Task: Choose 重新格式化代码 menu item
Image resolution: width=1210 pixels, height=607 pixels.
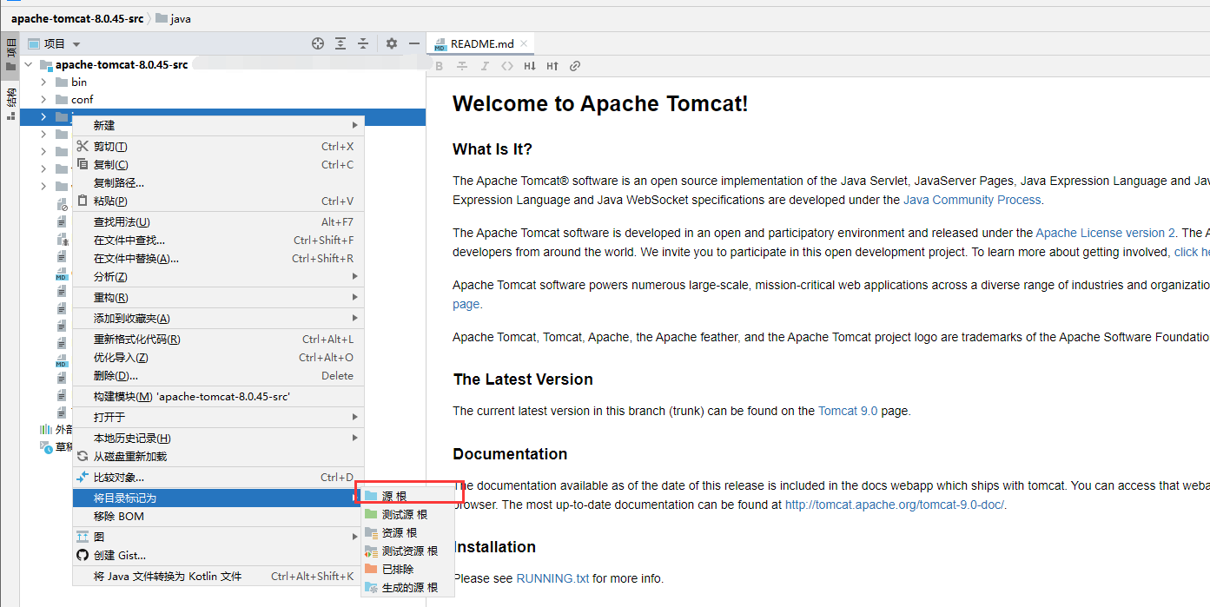Action: coord(218,339)
